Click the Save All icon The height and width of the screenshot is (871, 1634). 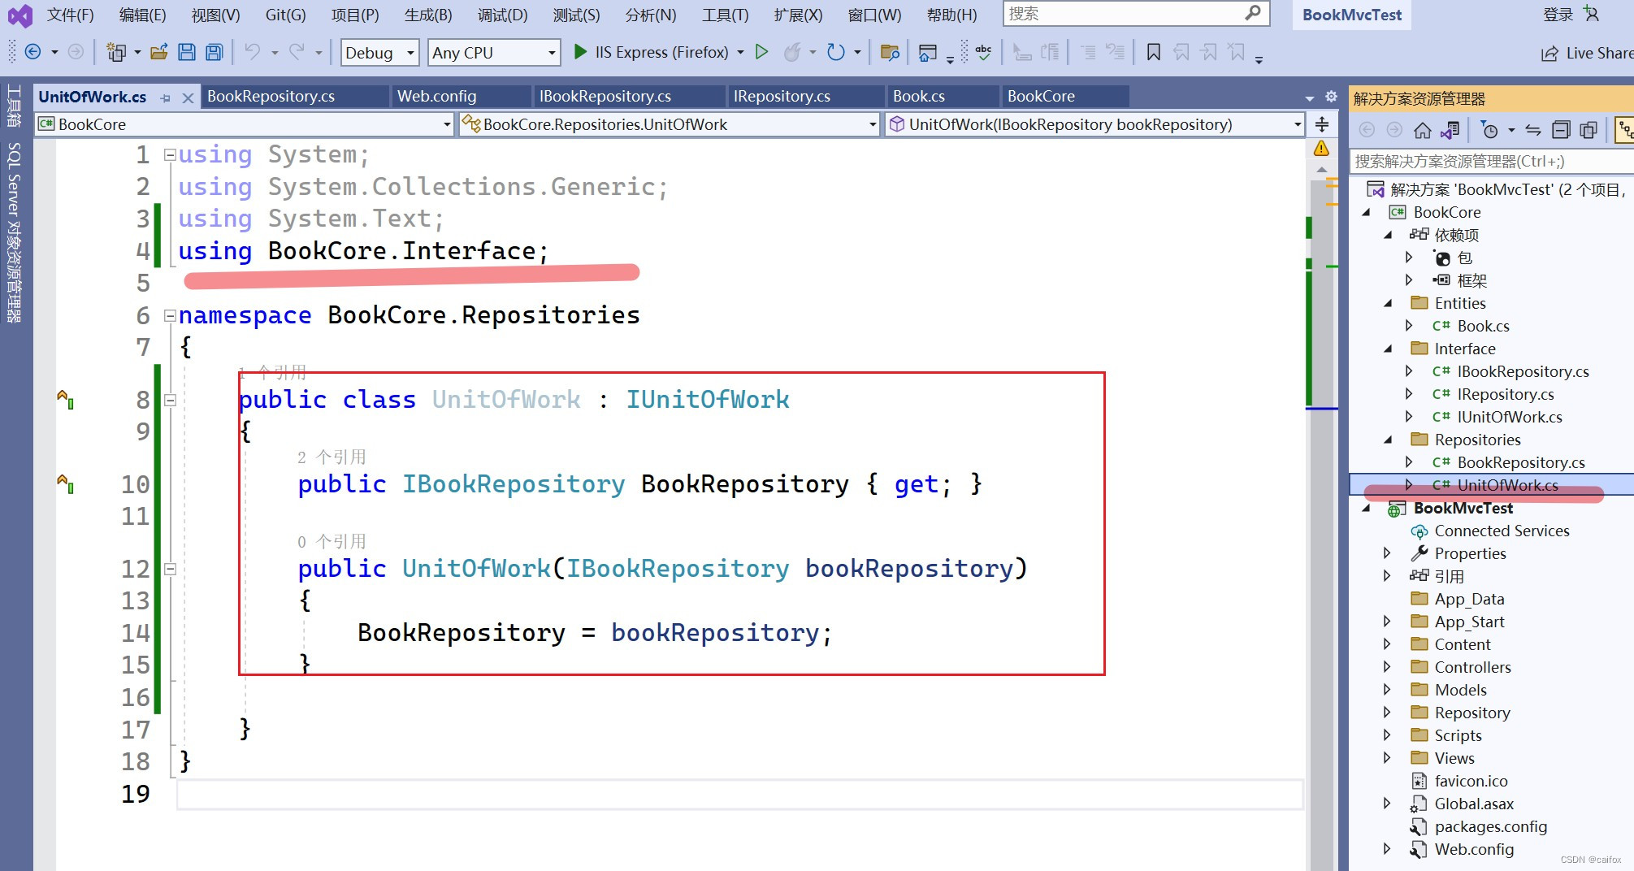tap(214, 53)
